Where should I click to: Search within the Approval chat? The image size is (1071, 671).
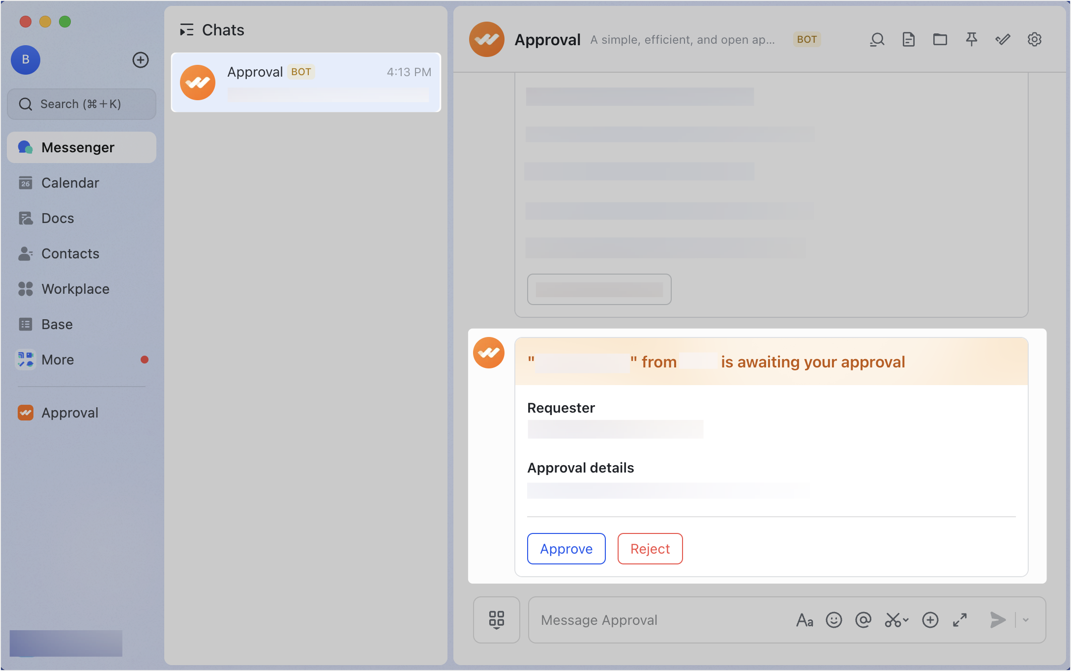(x=877, y=39)
